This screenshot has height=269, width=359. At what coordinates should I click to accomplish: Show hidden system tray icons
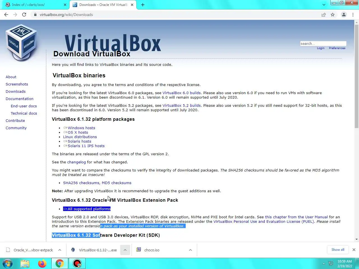324,264
